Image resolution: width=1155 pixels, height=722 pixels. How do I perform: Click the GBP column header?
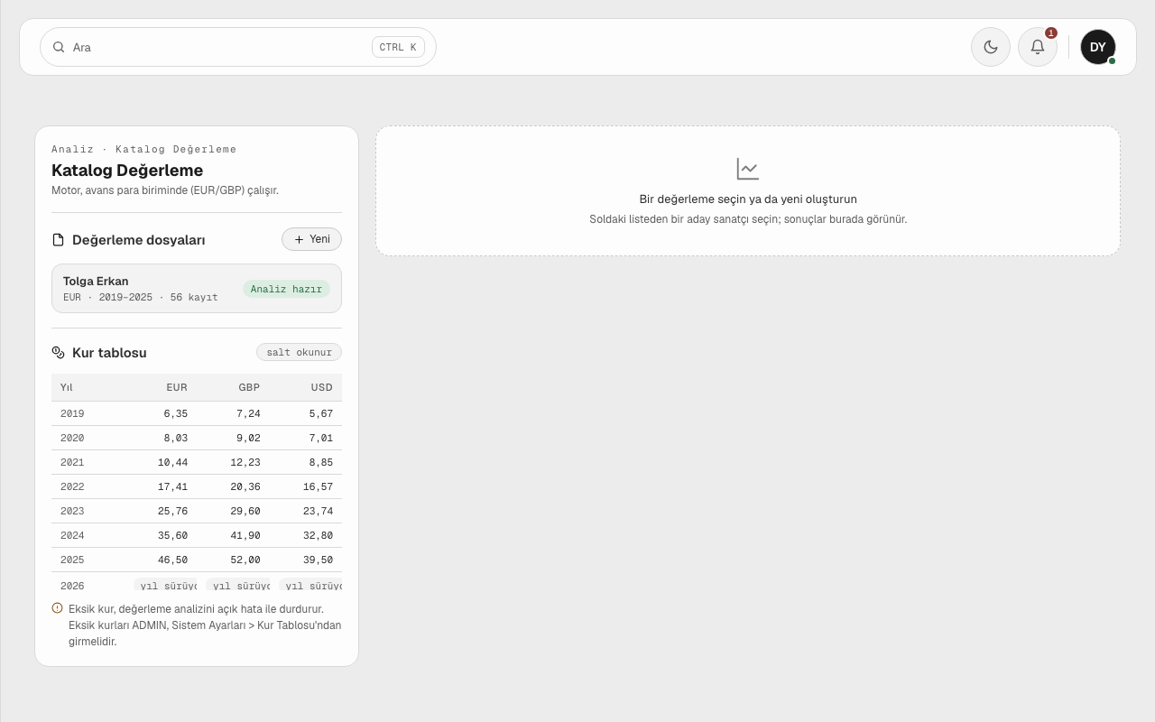click(249, 387)
